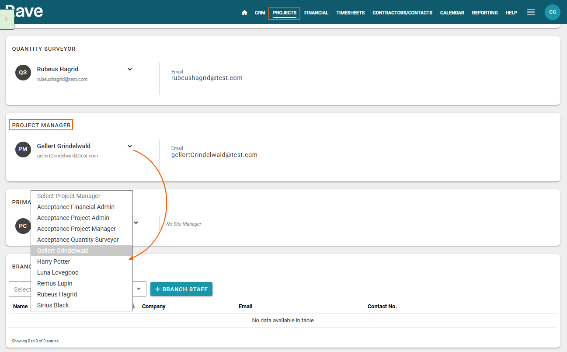Choose Select Project Manager placeholder option
The height and width of the screenshot is (352, 567).
point(82,196)
